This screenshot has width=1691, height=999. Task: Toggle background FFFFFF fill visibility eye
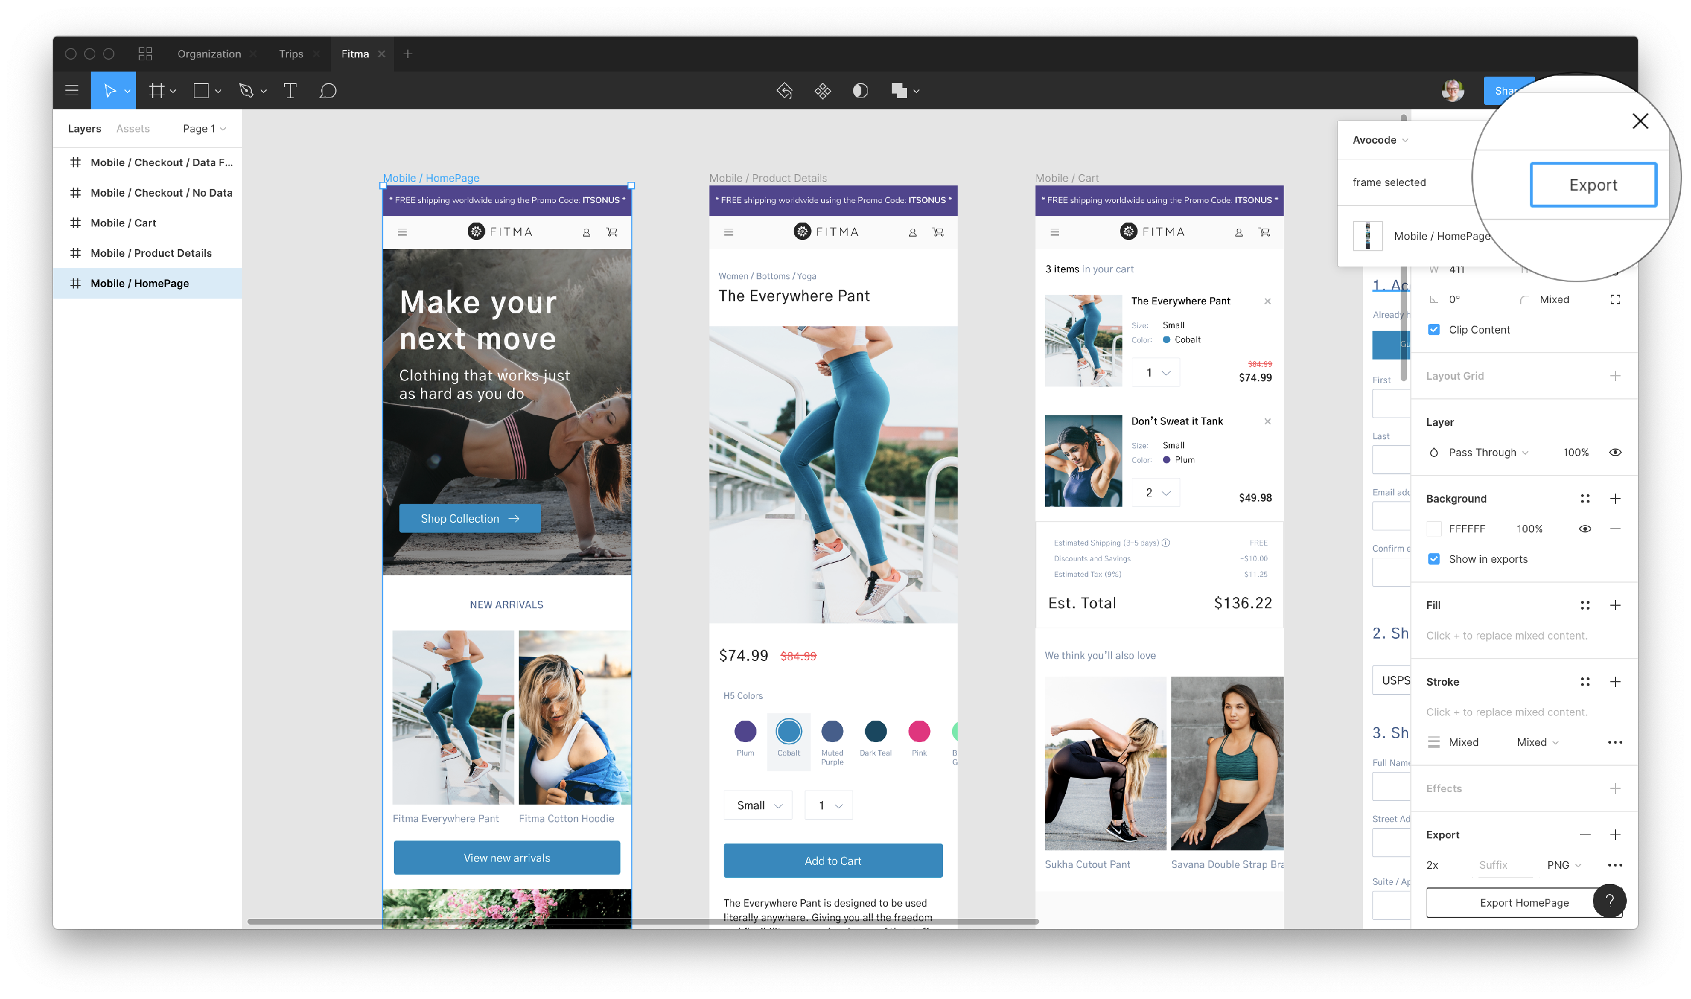point(1584,529)
